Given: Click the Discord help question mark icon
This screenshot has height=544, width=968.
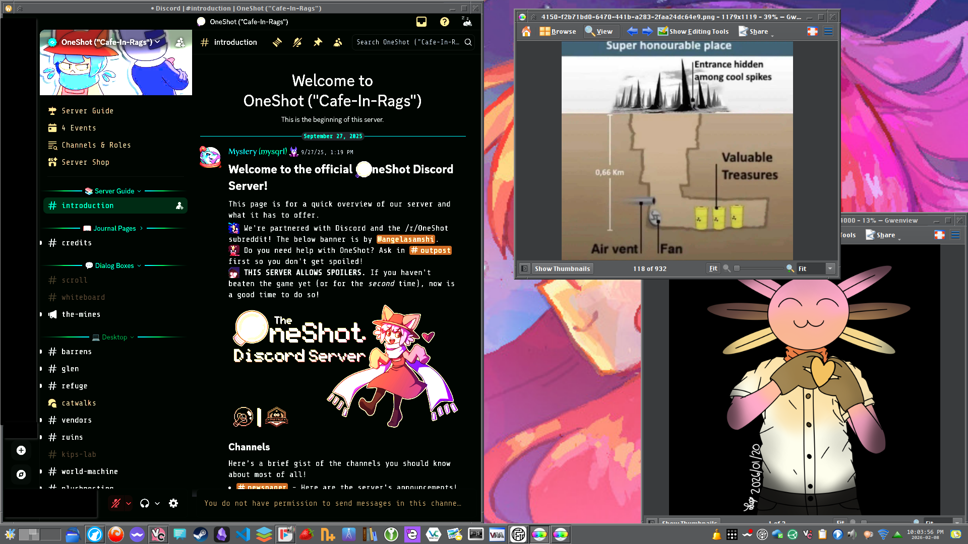Looking at the screenshot, I should pos(444,22).
